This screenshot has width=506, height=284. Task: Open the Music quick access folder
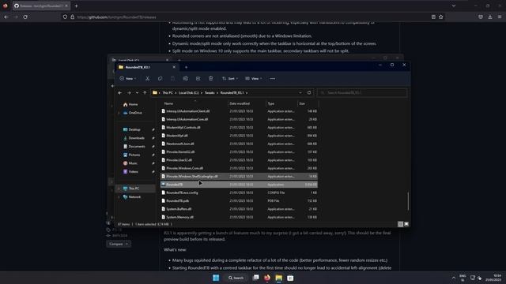(130, 163)
